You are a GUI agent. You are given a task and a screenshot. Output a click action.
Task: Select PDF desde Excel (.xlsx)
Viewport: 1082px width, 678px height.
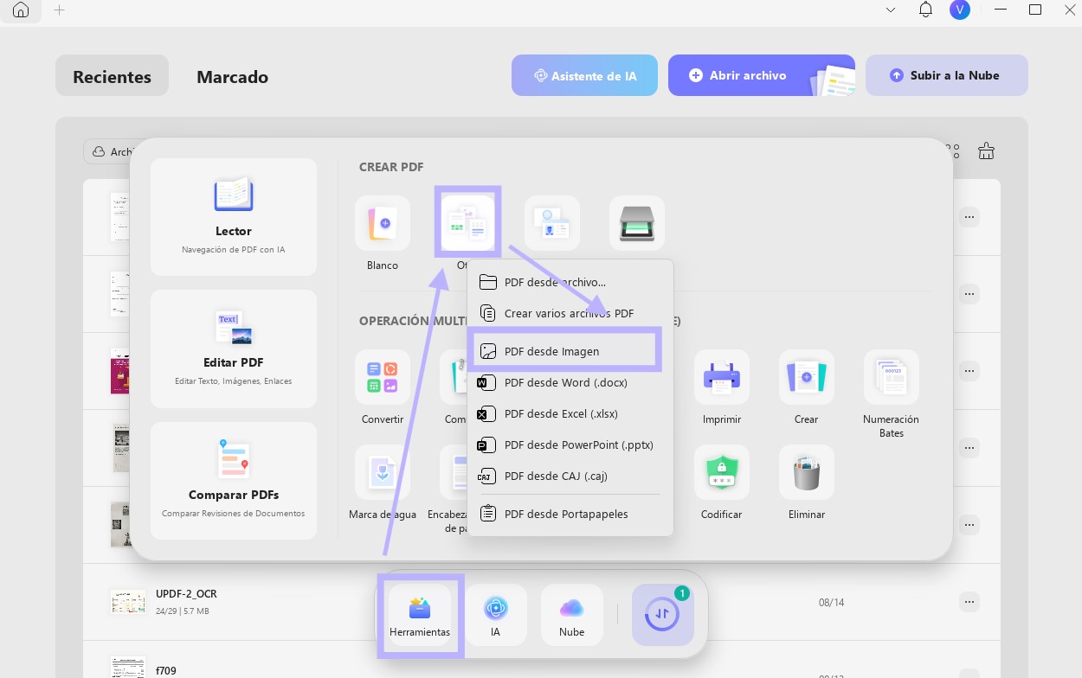tap(570, 413)
